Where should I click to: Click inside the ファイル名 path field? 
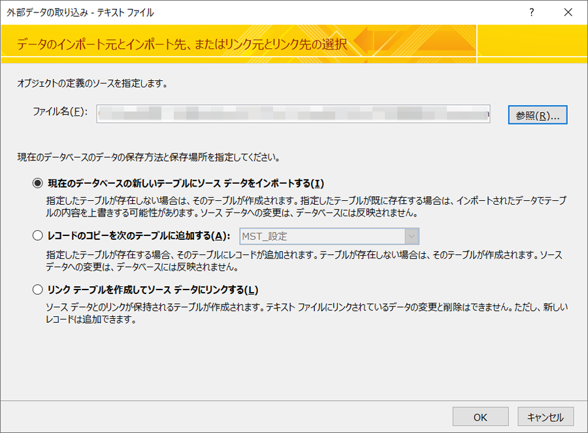point(293,113)
